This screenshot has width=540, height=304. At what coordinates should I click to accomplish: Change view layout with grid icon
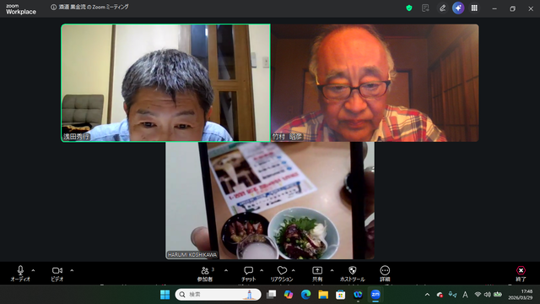pos(474,8)
